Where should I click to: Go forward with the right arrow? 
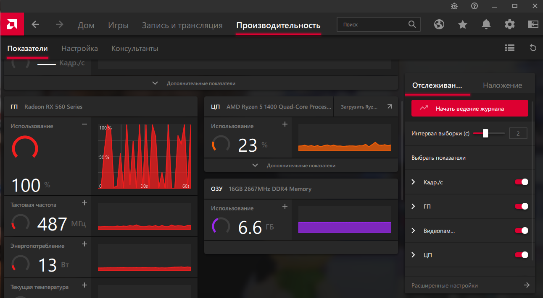click(x=59, y=25)
